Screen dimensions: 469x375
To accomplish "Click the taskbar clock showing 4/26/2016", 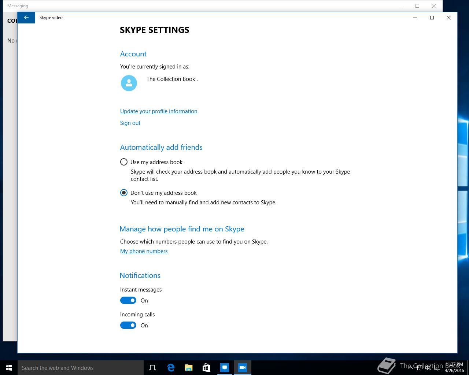I will (454, 368).
